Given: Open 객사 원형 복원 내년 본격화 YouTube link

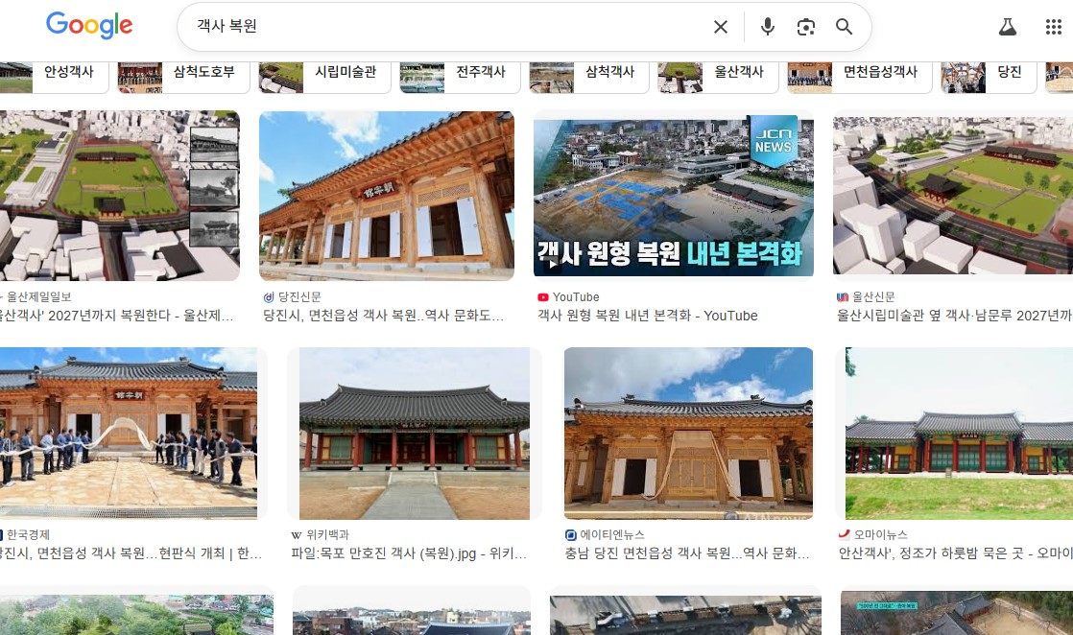Looking at the screenshot, I should click(x=648, y=316).
